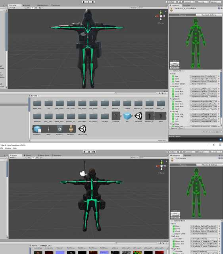Switch to Muscles & Settings in Test1Avatar Inspector

point(210,165)
